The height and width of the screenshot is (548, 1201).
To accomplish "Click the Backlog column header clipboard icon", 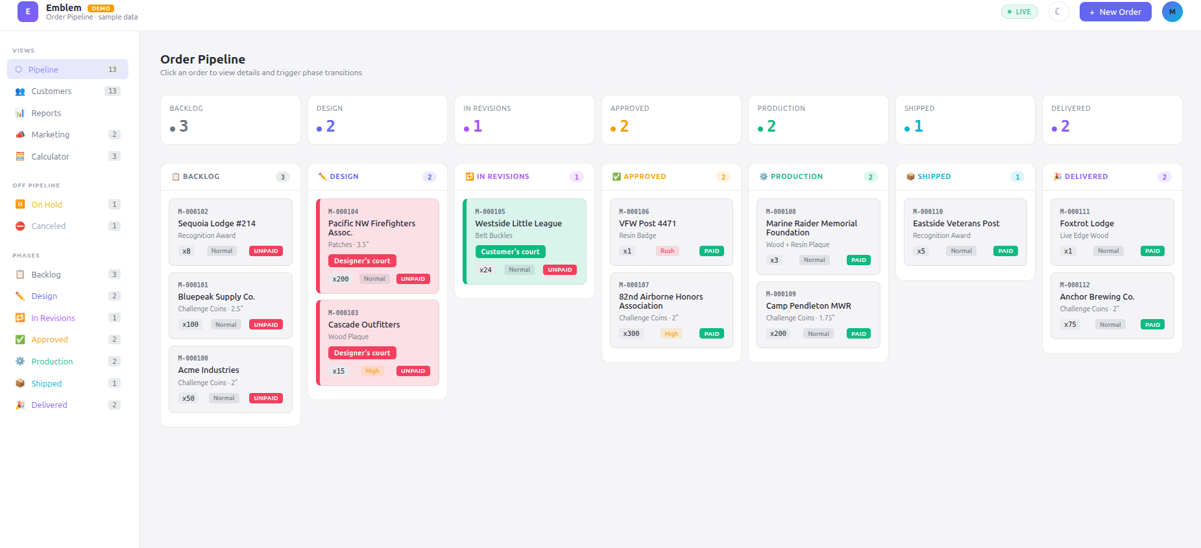I will coord(175,176).
